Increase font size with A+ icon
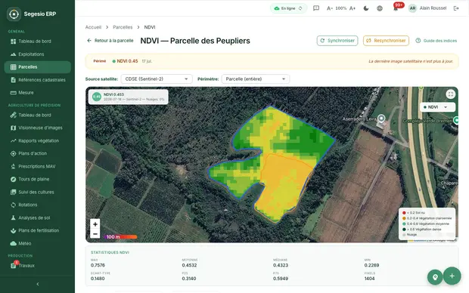This screenshot has width=469, height=293. 353,8
